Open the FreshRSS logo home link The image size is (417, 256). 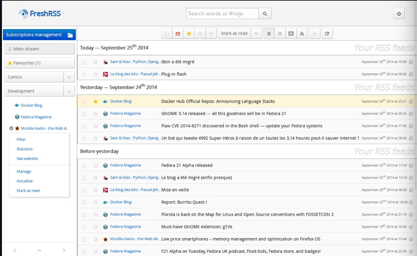click(x=40, y=14)
